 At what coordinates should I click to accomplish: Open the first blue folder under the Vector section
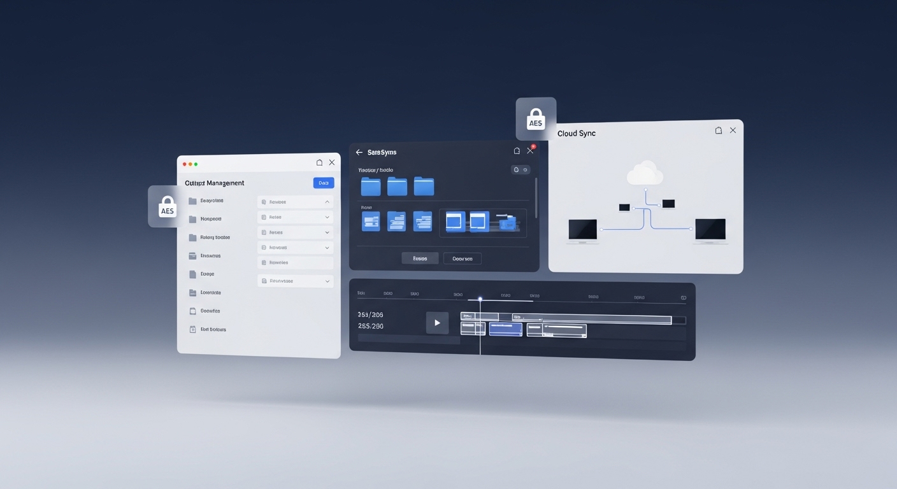370,185
